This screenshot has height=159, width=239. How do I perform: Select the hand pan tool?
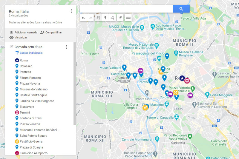(x=98, y=18)
